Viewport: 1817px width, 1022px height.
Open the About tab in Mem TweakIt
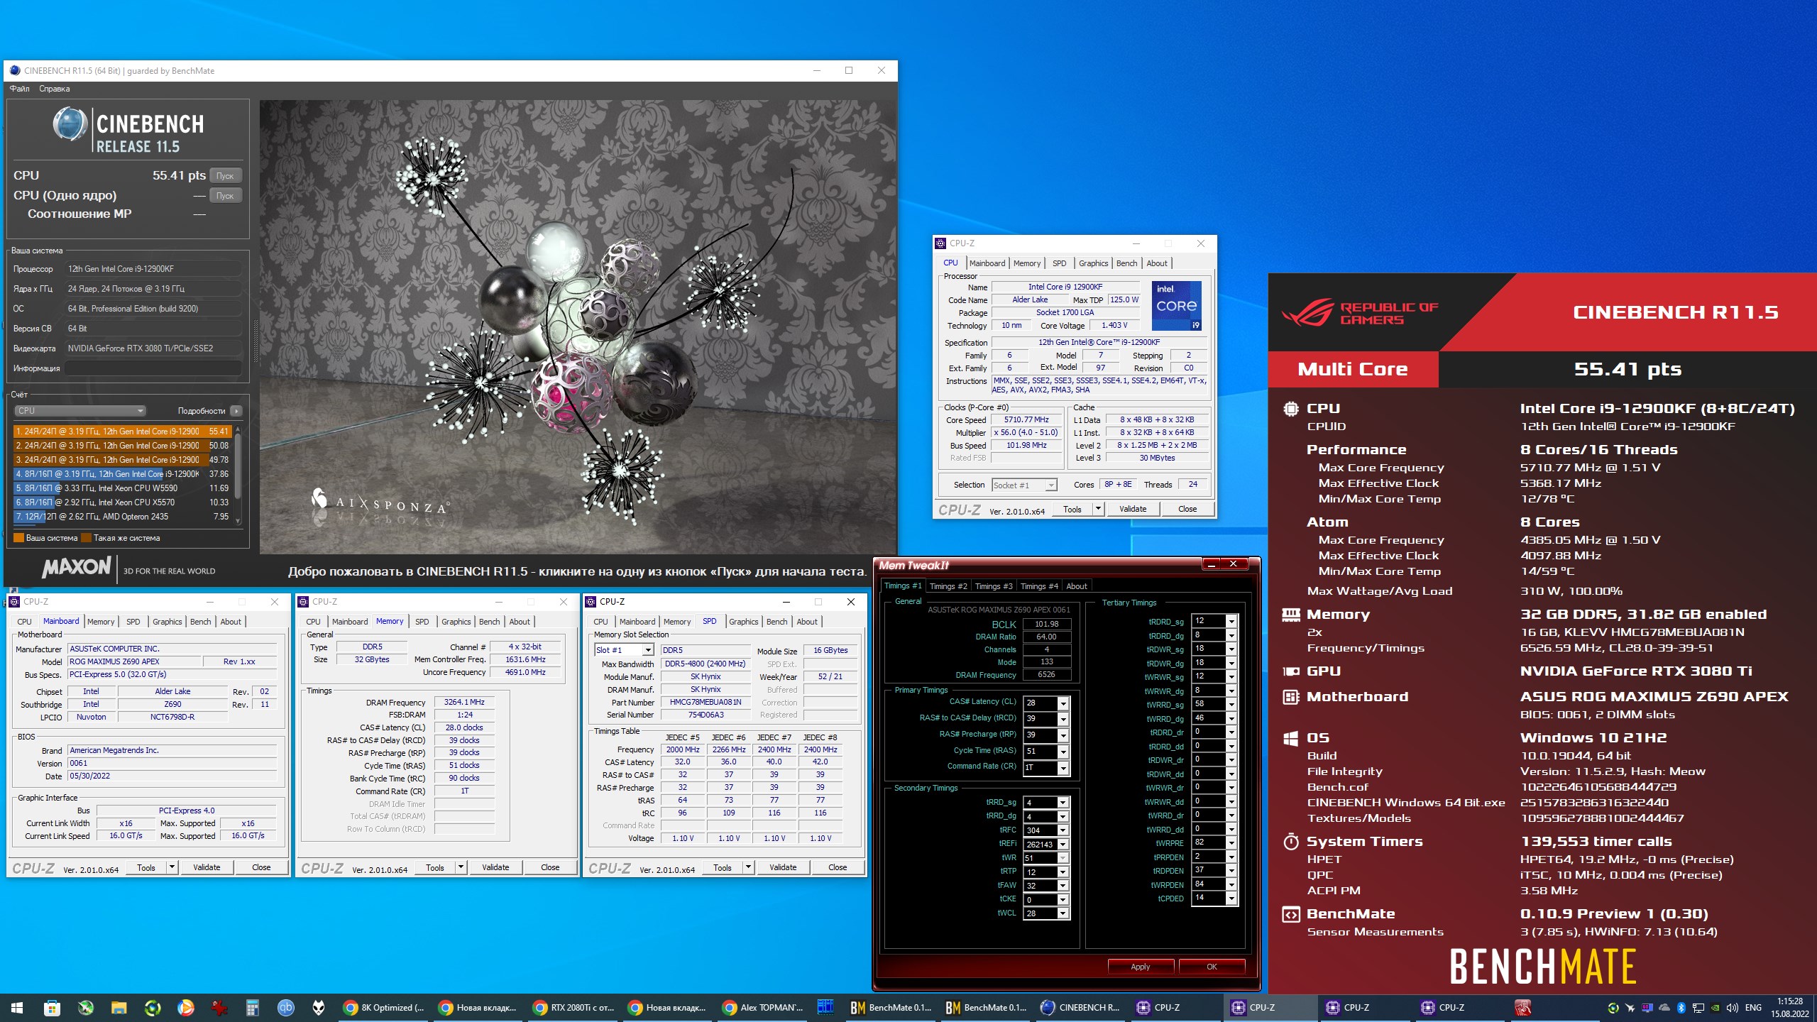(1077, 586)
